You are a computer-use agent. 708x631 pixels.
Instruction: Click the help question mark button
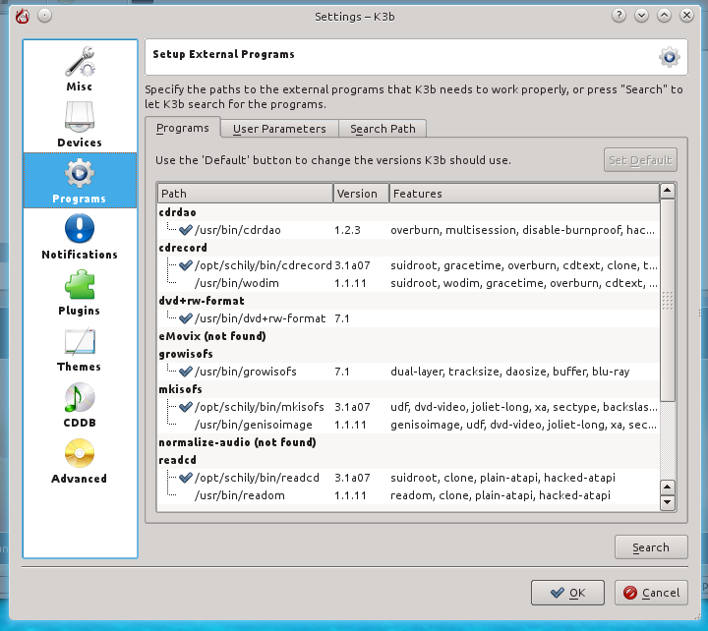pyautogui.click(x=619, y=16)
